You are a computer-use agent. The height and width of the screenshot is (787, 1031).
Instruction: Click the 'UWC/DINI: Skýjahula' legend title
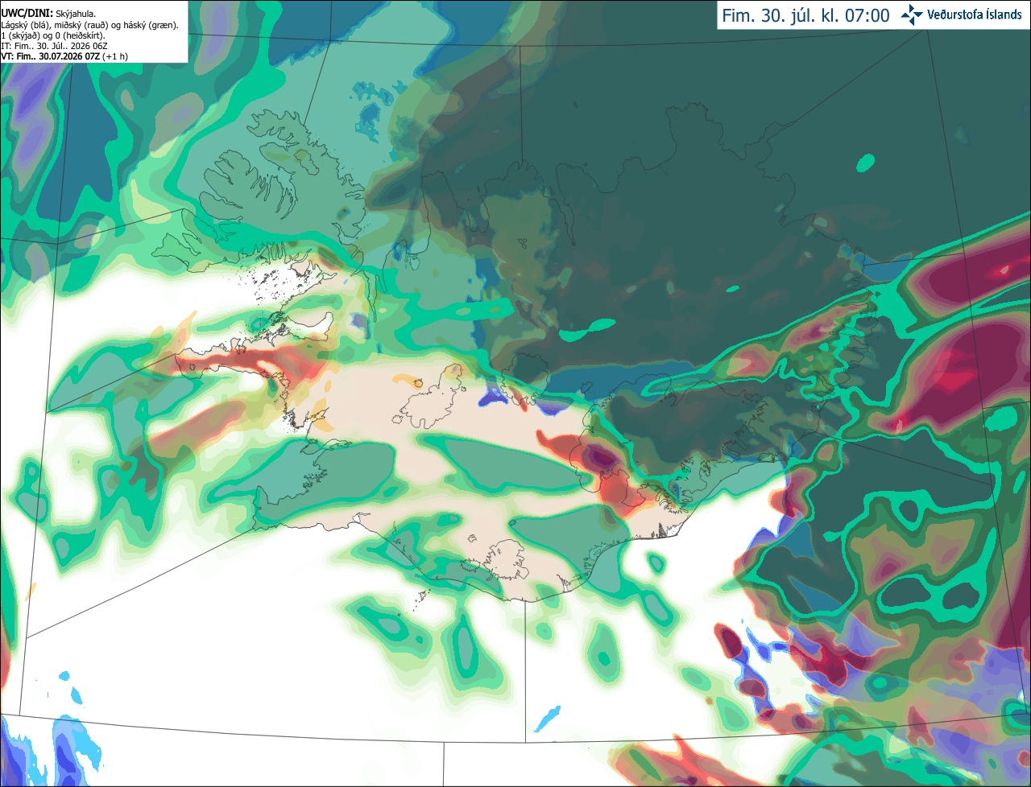coord(48,14)
